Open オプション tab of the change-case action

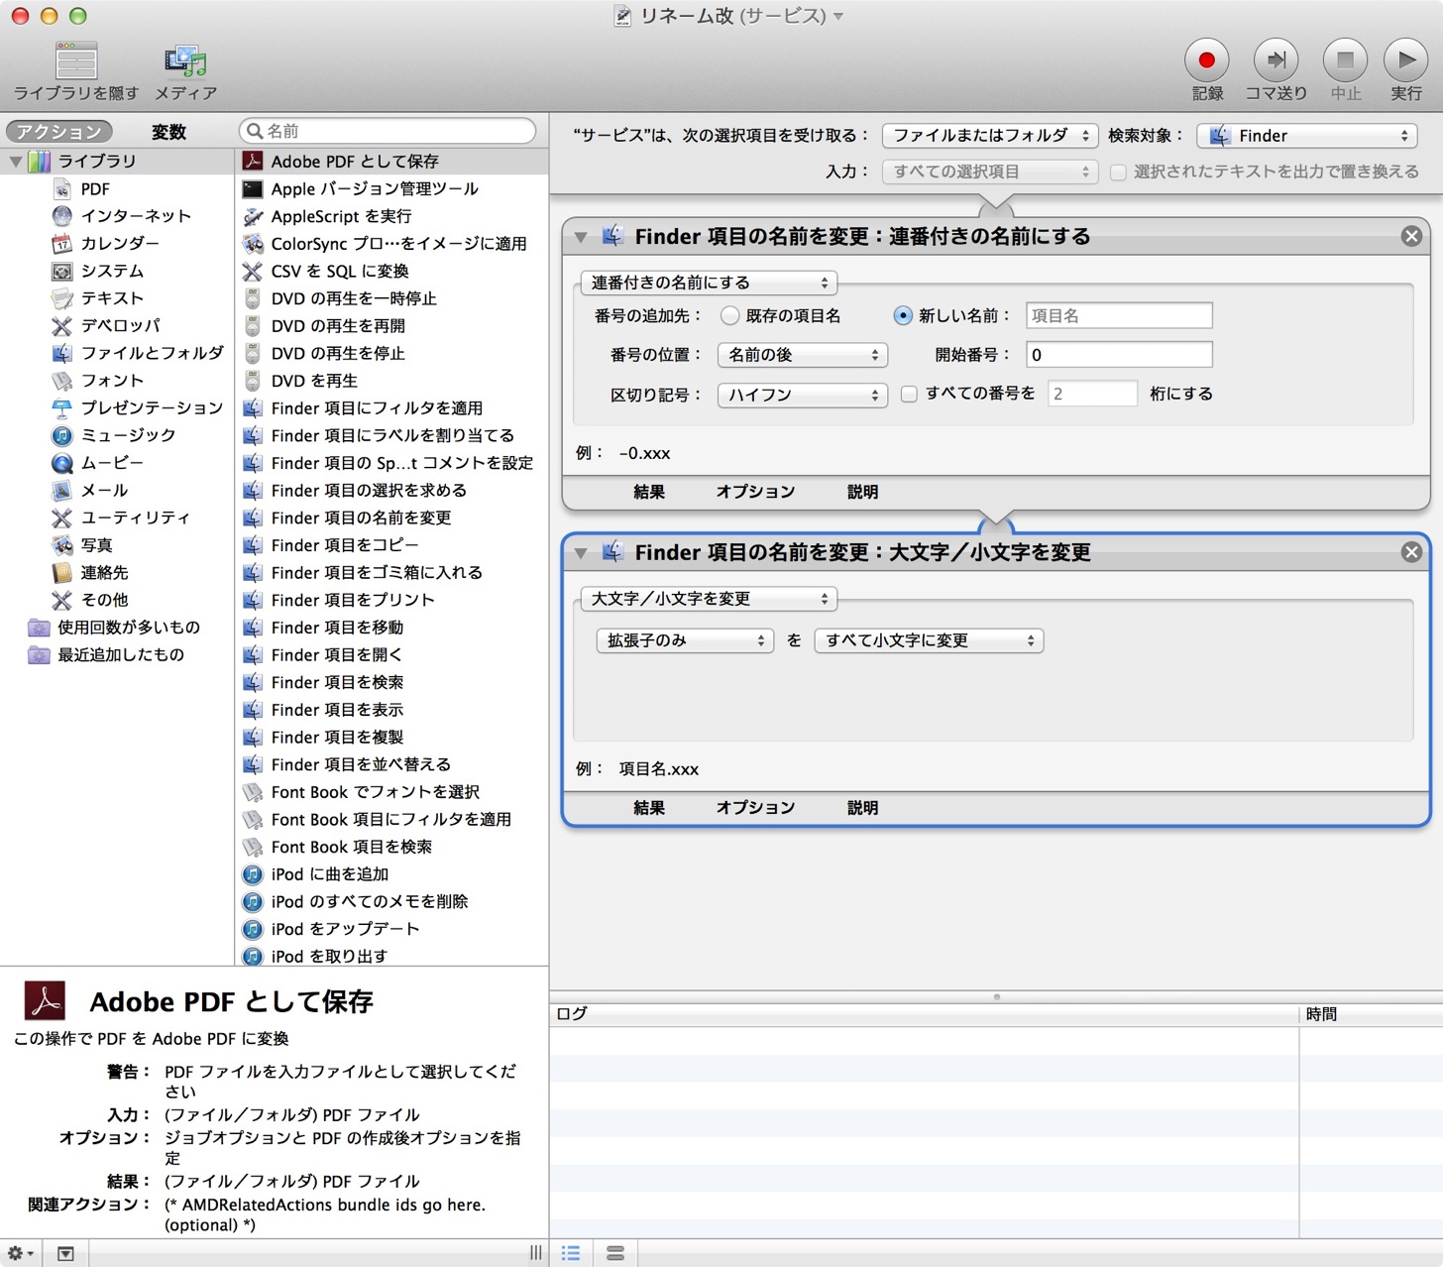[755, 808]
